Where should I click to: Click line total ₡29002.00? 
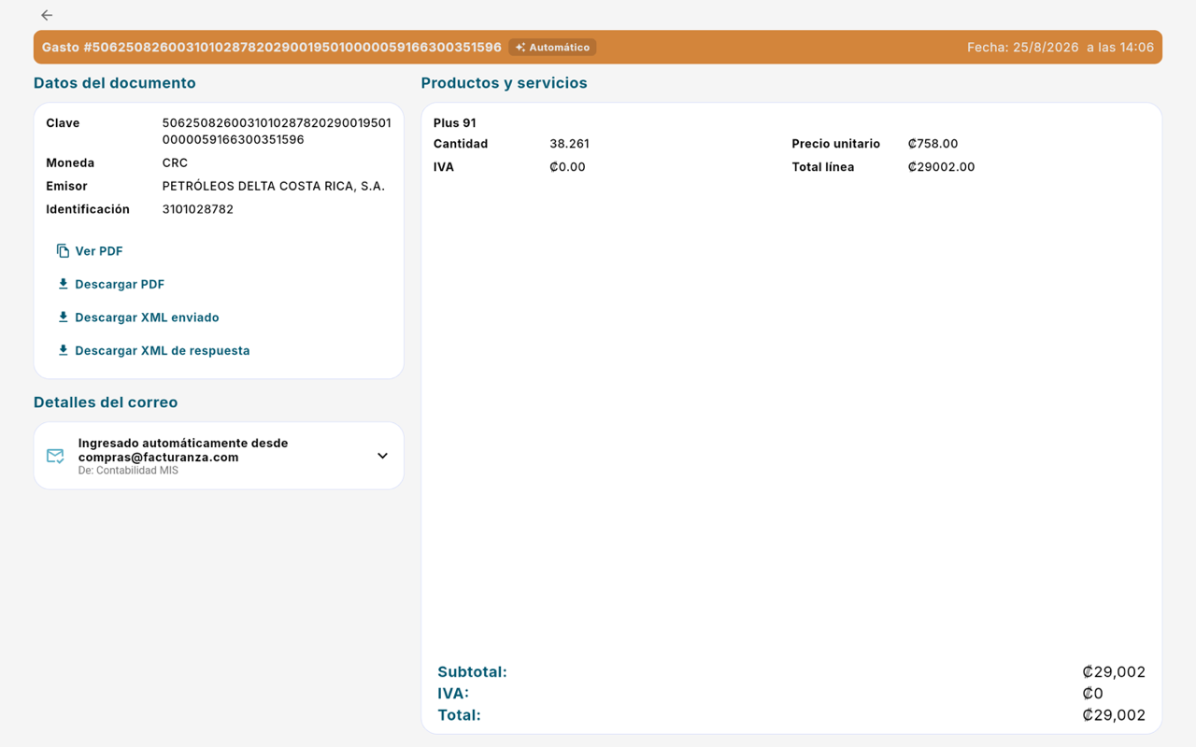[x=941, y=167]
